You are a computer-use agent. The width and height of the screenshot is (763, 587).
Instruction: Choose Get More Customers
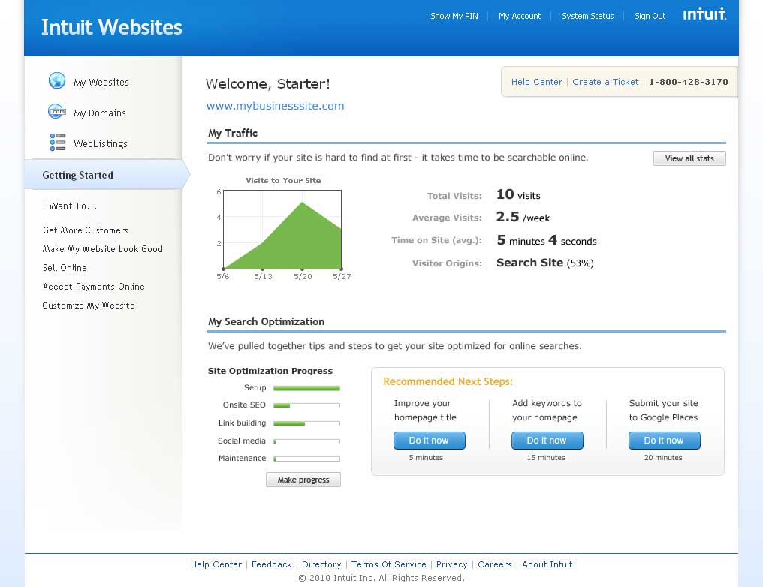tap(85, 230)
